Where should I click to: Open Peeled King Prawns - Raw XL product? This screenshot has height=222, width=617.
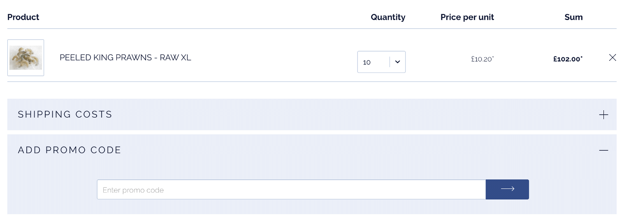click(125, 58)
